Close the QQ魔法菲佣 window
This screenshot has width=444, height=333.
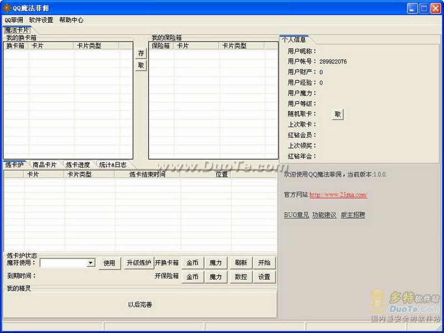436,8
